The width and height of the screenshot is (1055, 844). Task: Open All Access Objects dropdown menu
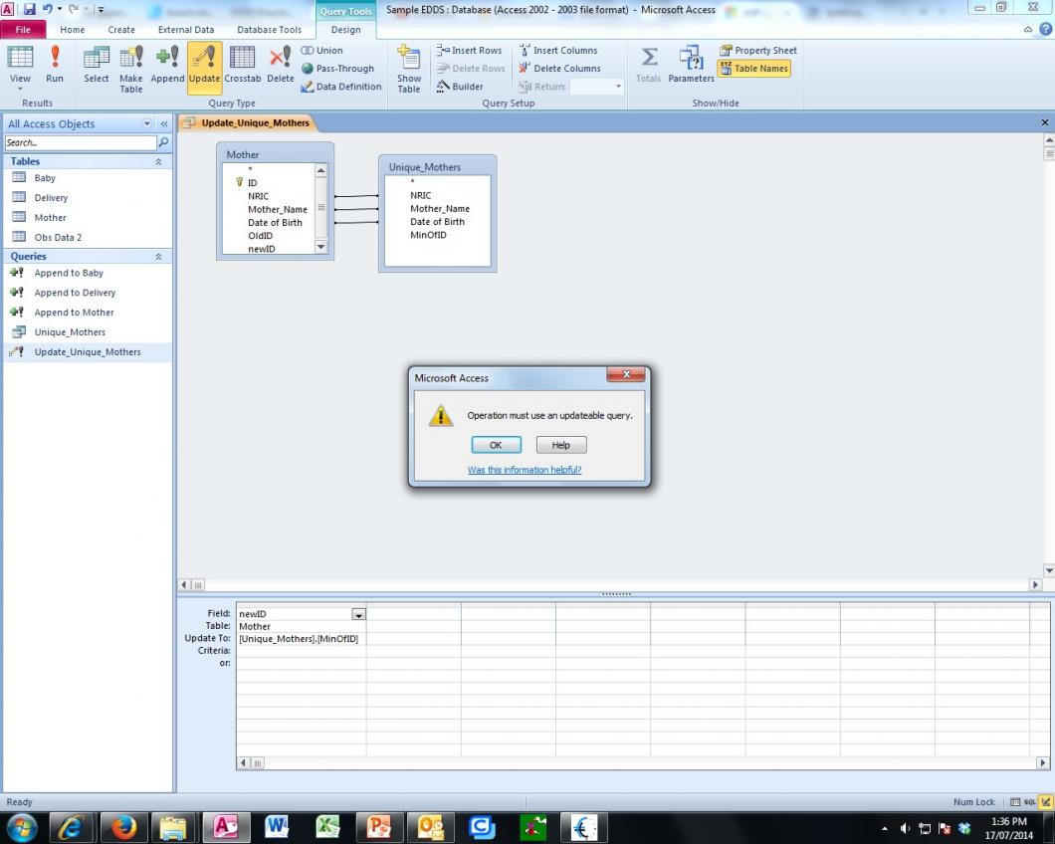tap(146, 123)
